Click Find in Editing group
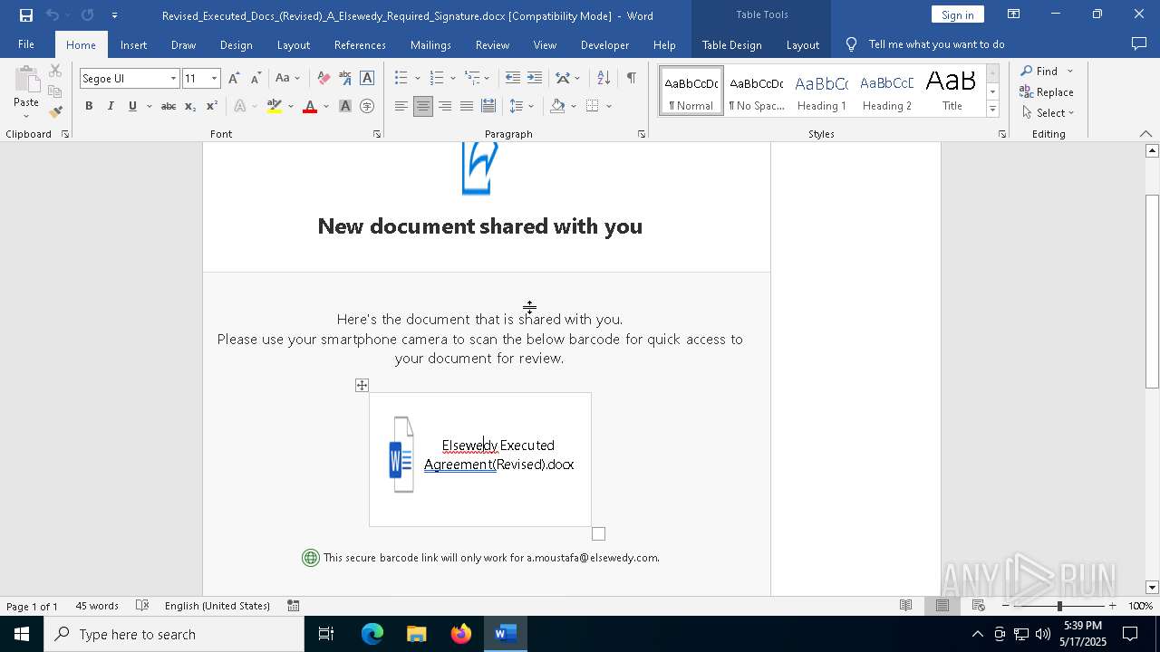Viewport: 1160px width, 652px height. (x=1039, y=71)
